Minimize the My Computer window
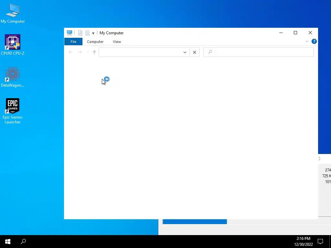This screenshot has width=331, height=248. pos(281,33)
